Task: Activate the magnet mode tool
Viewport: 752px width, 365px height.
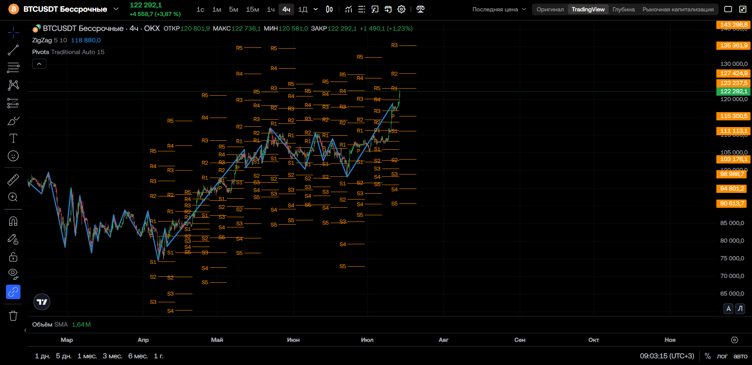Action: pyautogui.click(x=13, y=222)
